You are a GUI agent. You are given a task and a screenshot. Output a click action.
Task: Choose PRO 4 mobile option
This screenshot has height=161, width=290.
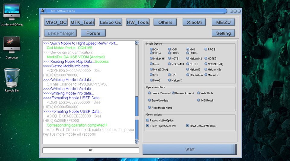151,53
